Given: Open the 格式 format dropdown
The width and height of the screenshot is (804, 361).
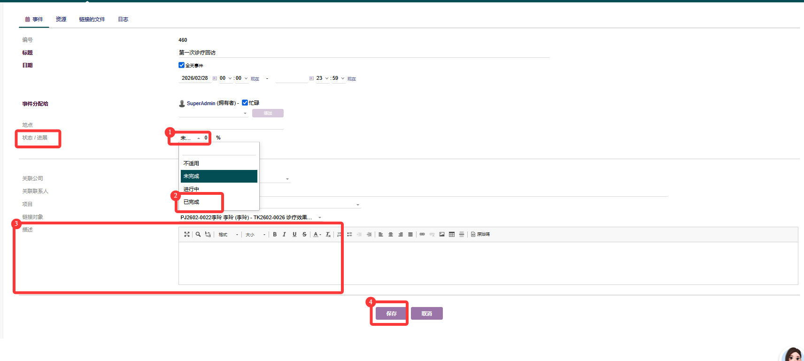Looking at the screenshot, I should [x=228, y=235].
